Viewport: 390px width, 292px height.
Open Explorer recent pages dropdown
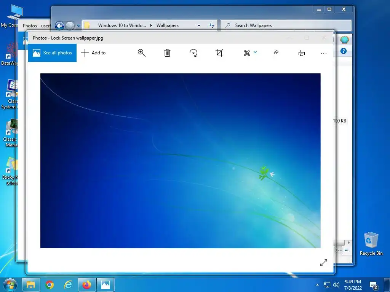pyautogui.click(x=78, y=25)
